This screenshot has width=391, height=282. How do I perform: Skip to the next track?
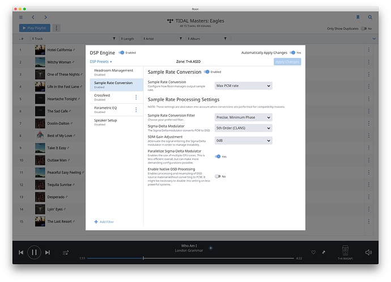click(48, 252)
